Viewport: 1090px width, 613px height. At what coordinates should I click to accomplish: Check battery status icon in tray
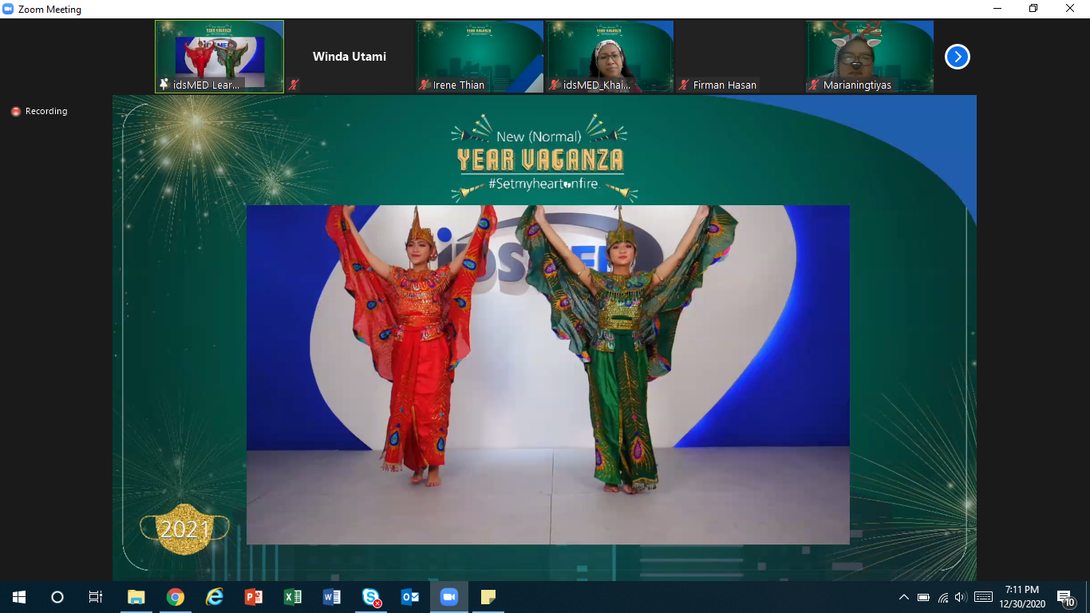[x=923, y=597]
